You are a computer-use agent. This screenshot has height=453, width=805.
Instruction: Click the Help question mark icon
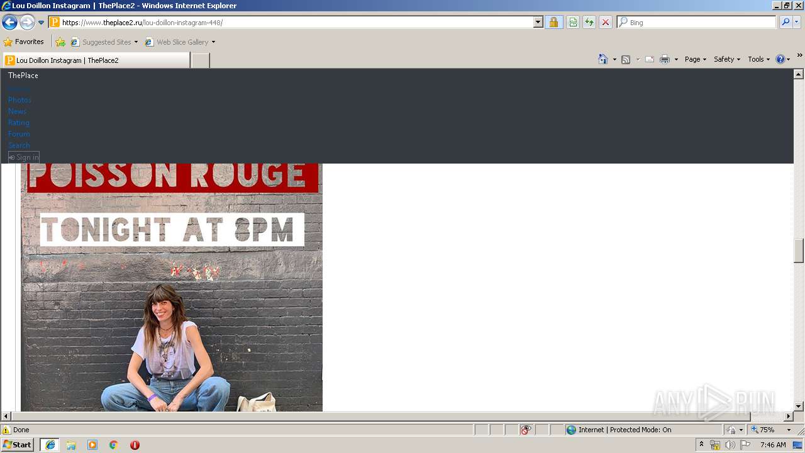[x=780, y=59]
